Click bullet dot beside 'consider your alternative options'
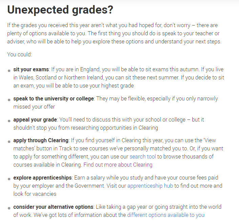This screenshot has height=223, width=239. click(x=9, y=208)
